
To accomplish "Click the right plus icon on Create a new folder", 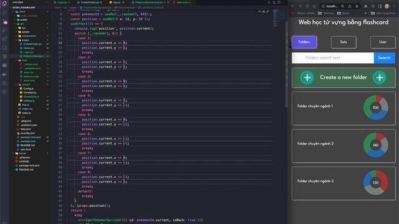I will (x=380, y=77).
